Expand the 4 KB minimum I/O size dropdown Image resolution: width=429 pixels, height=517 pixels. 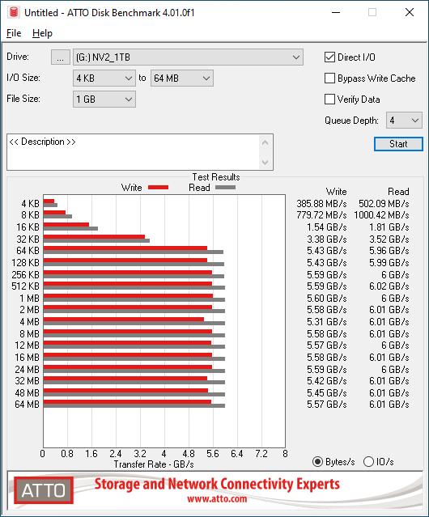coord(104,78)
